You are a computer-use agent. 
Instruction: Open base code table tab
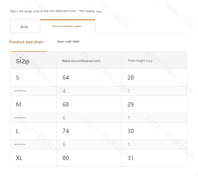click(x=68, y=41)
